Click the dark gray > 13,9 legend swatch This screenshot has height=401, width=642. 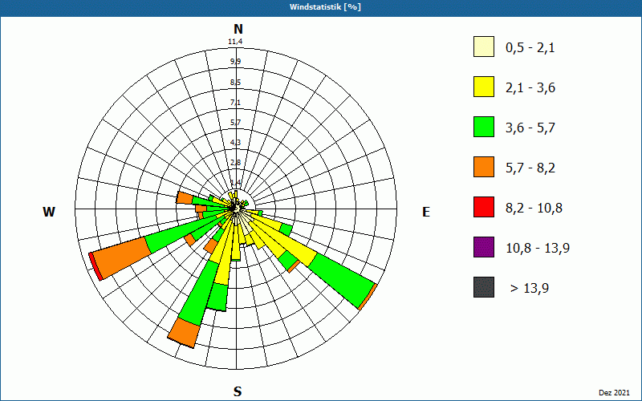point(484,287)
